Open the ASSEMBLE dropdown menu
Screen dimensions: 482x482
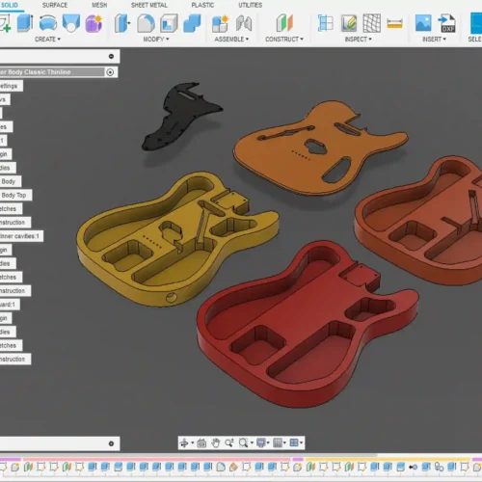coord(231,40)
